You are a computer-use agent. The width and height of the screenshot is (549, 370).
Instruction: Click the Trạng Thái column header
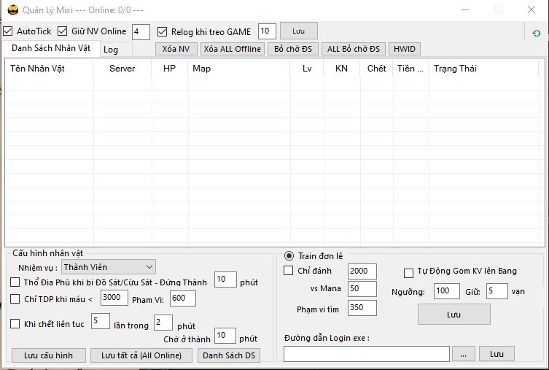(x=484, y=69)
